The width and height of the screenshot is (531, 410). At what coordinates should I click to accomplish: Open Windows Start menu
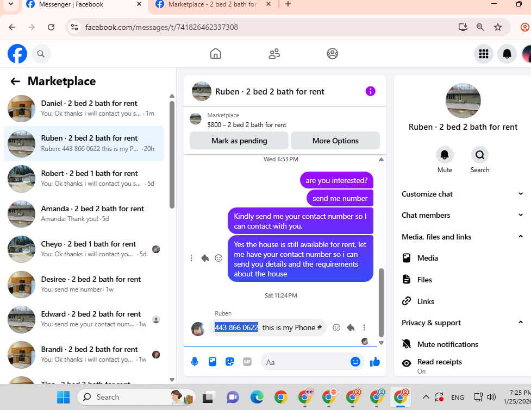[63, 397]
